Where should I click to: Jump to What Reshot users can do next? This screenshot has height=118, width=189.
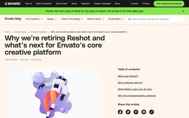[135, 89]
